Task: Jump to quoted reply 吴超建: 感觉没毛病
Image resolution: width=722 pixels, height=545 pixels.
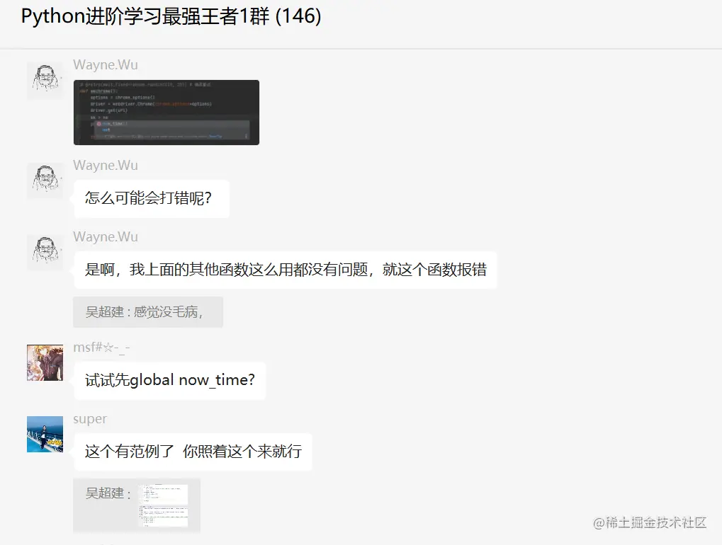Action: [148, 312]
